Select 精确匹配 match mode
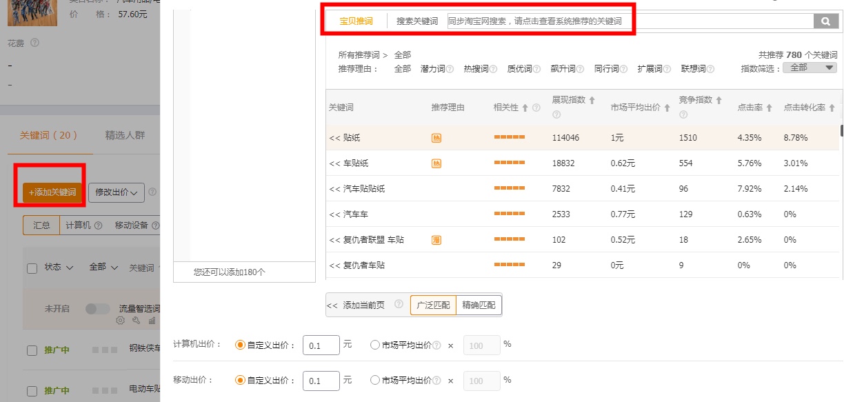This screenshot has height=402, width=844. tap(480, 304)
